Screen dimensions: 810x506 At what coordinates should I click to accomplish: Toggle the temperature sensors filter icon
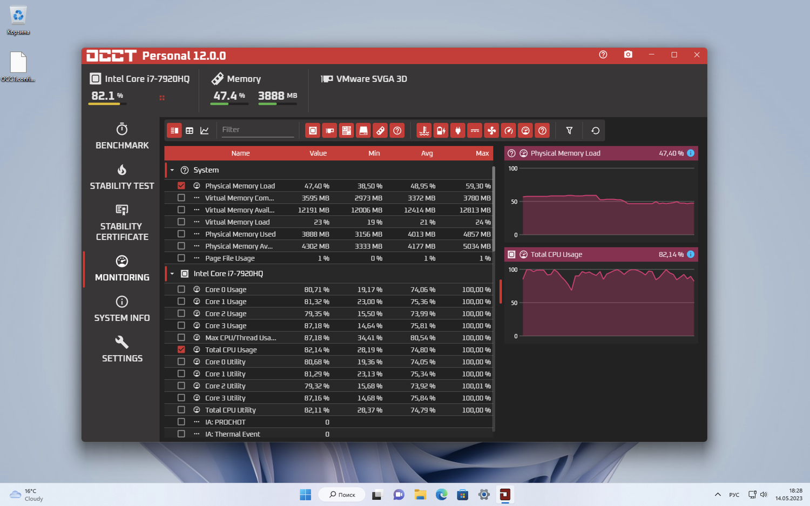[424, 130]
